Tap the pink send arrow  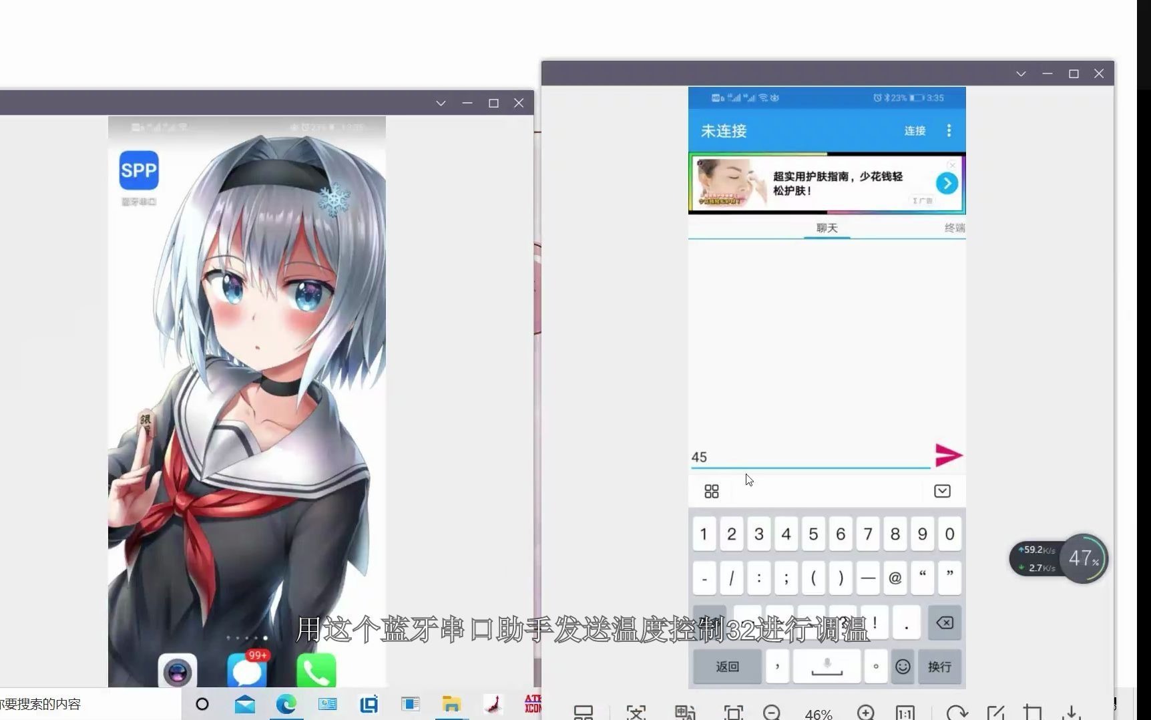click(948, 456)
